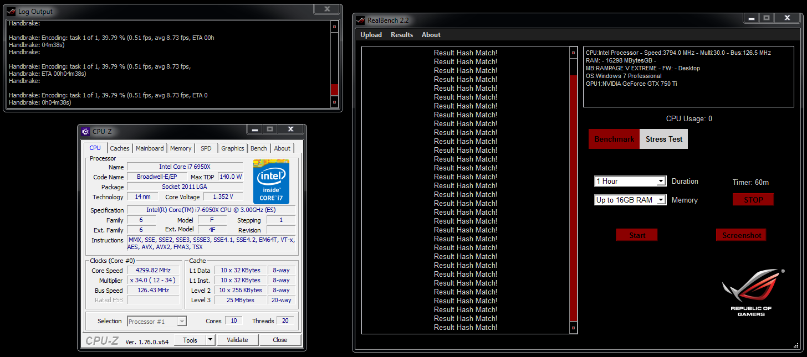Click the Intel Core i7 badge in CPU-Z
Viewport: 807px width, 357px height.
click(271, 182)
